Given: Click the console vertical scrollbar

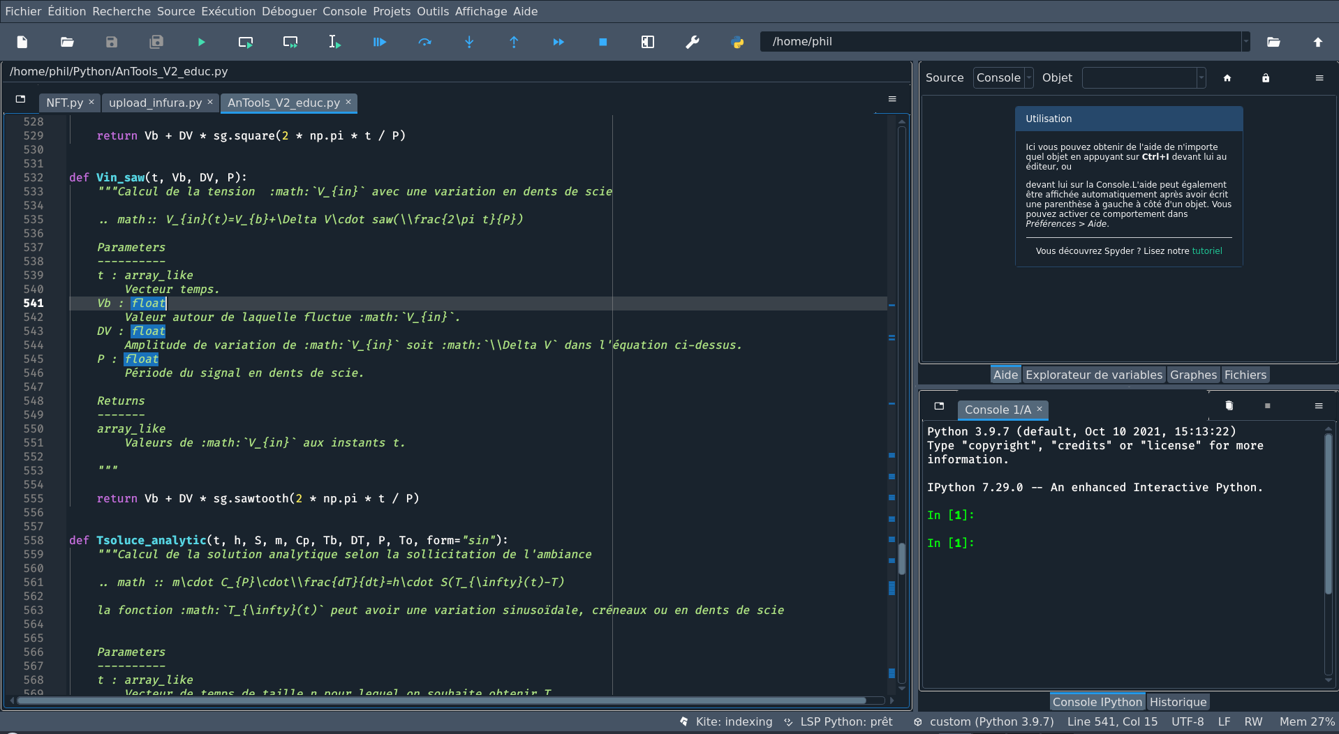Looking at the screenshot, I should click(1328, 514).
